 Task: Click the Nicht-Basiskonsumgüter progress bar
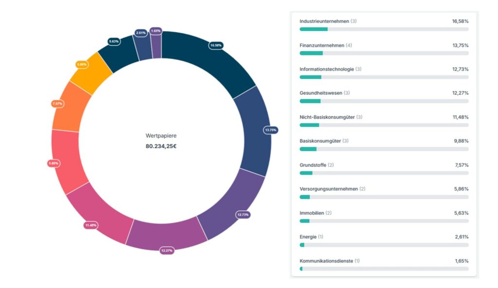click(384, 125)
